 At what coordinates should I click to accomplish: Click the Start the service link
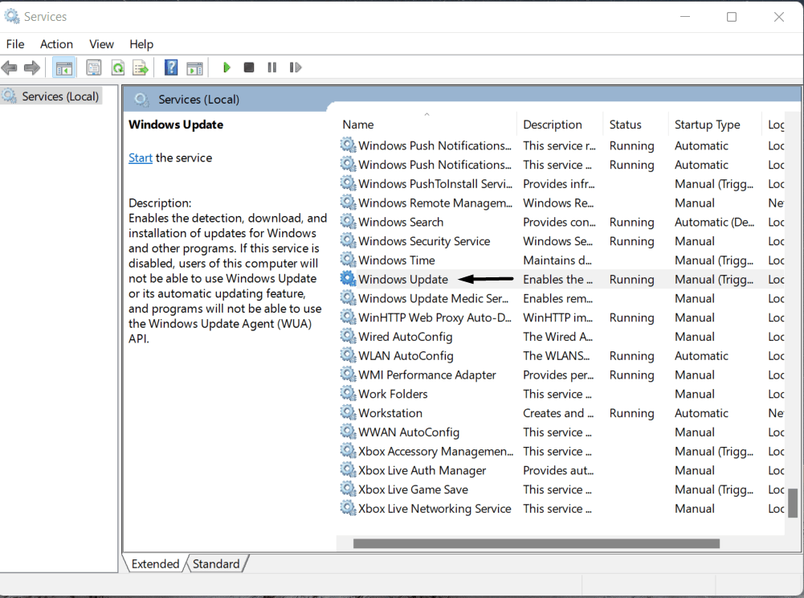click(x=141, y=158)
